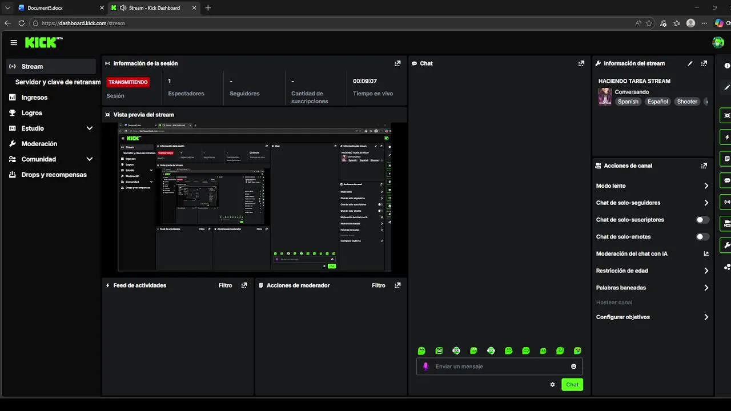Click the Español tag chip

[x=657, y=102]
